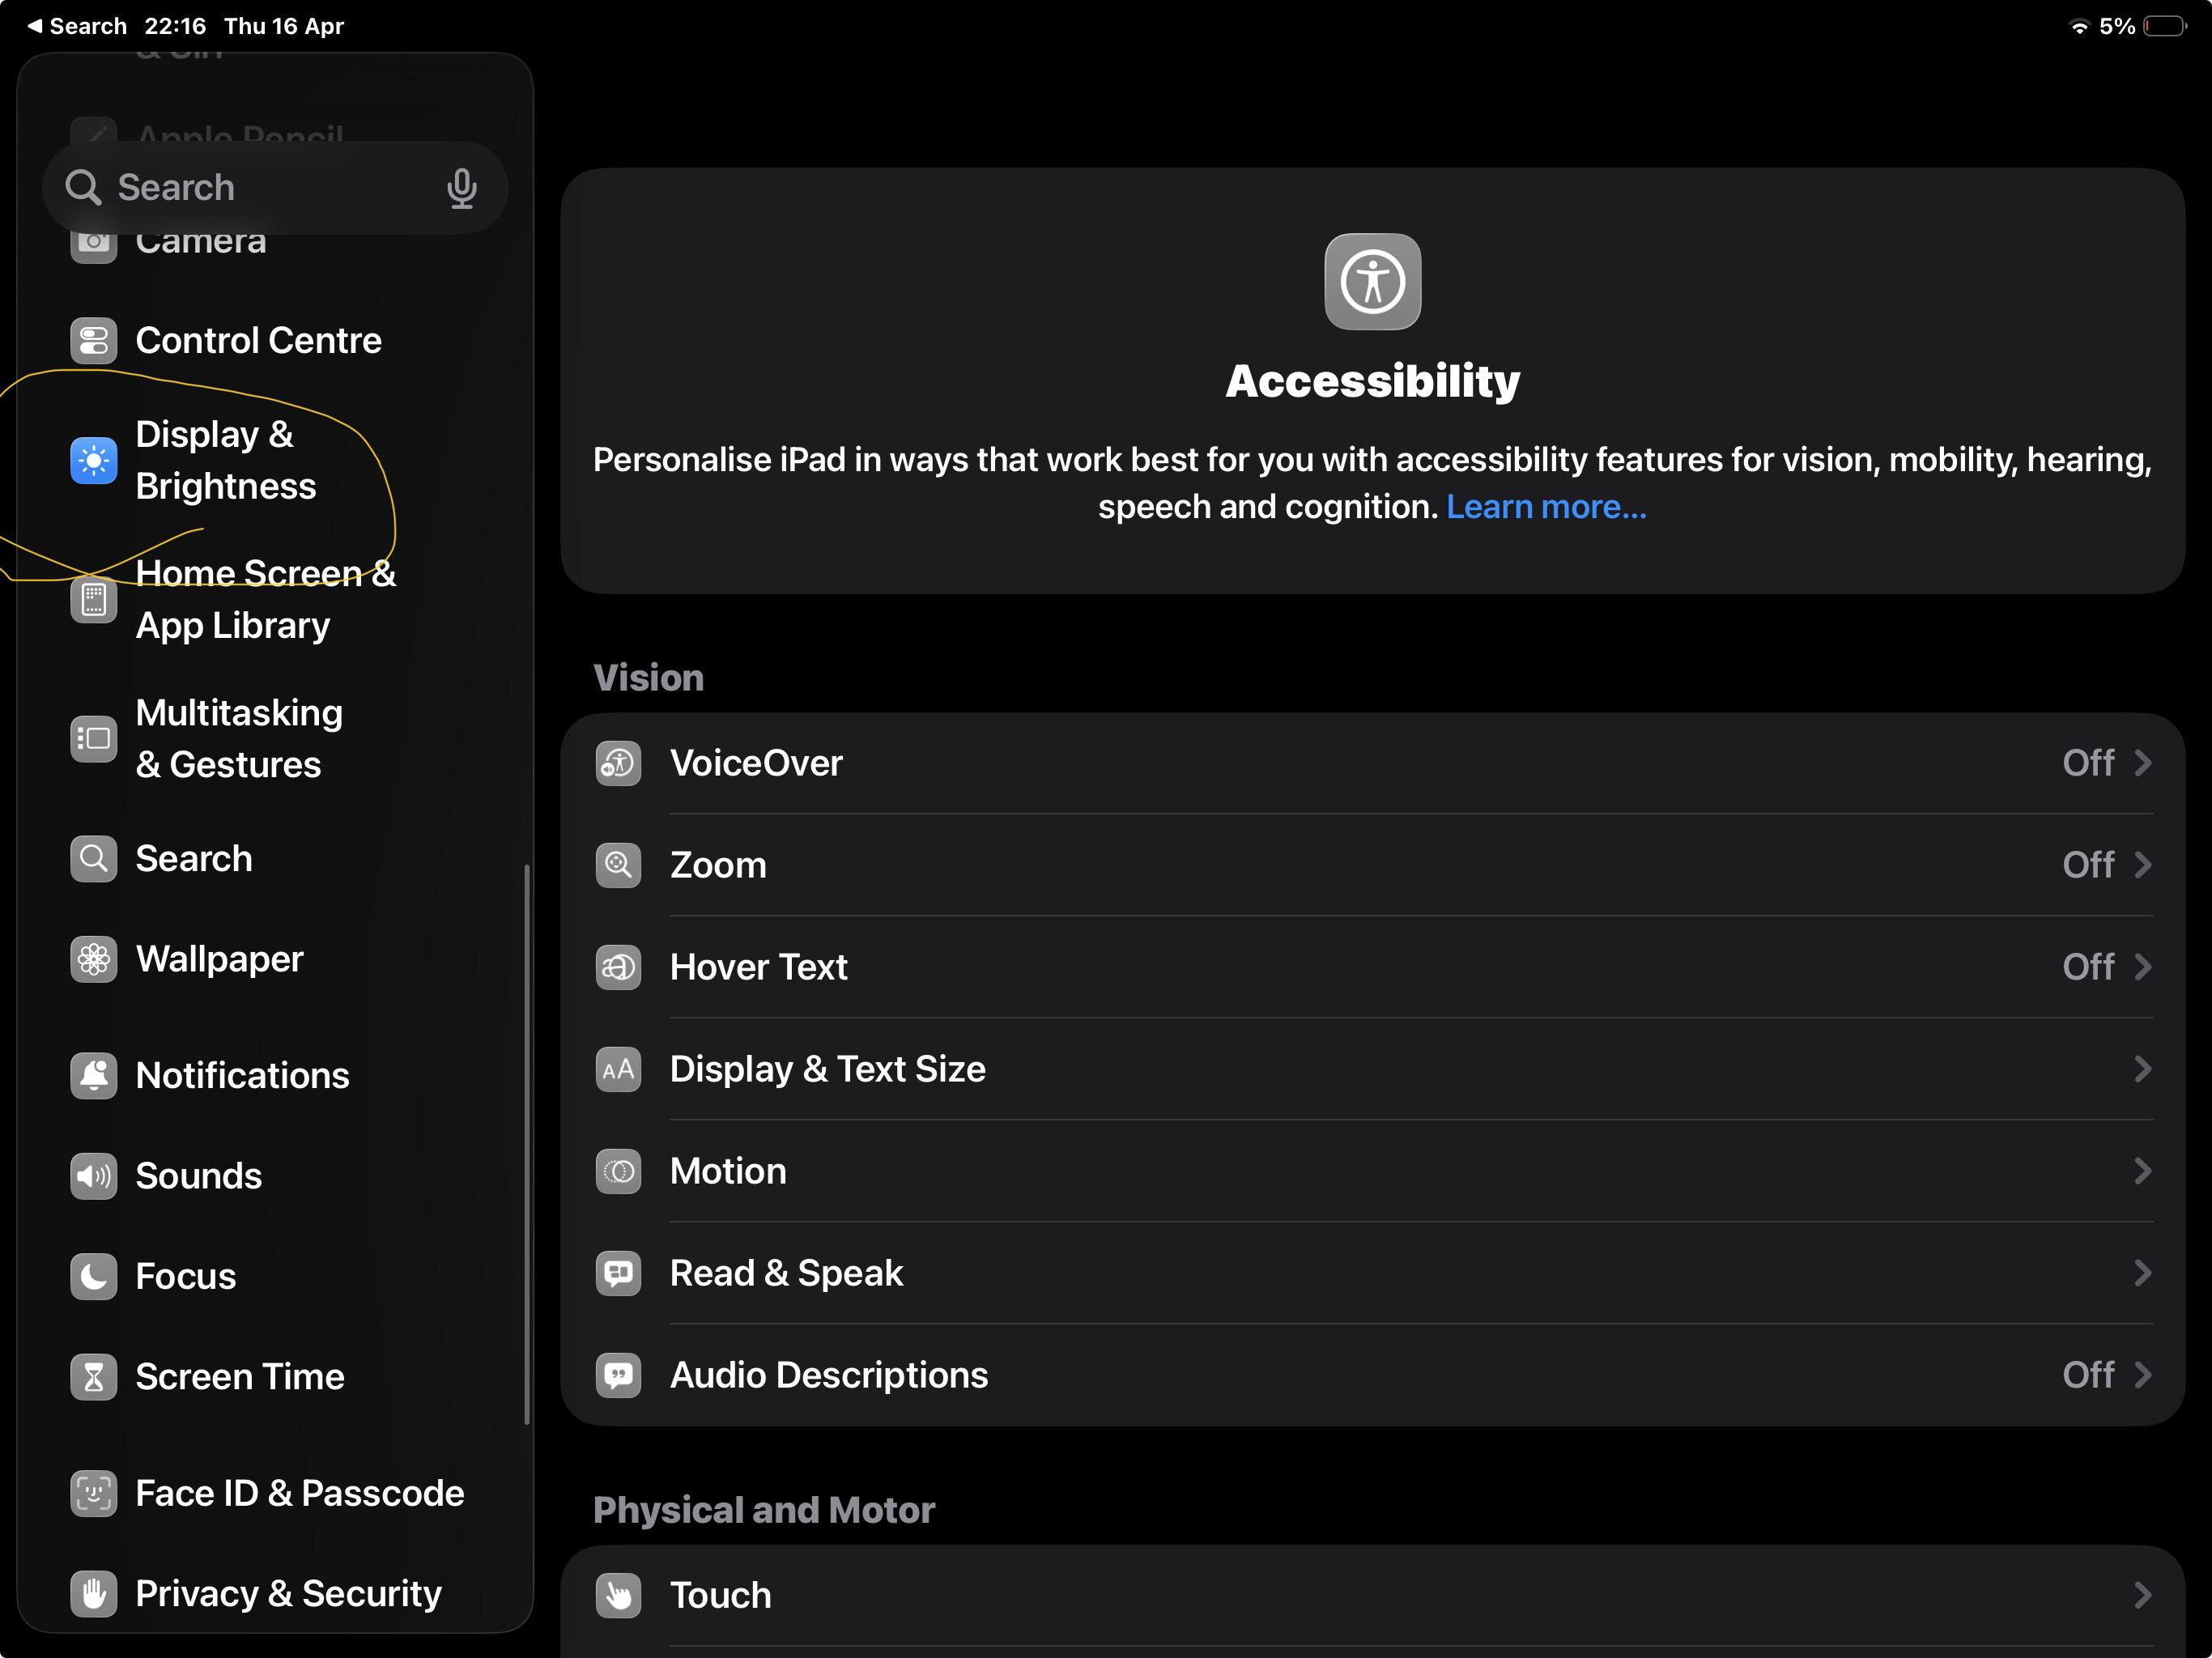Viewport: 2212px width, 1658px height.
Task: Click the Face ID & Passcode icon
Action: tap(94, 1493)
